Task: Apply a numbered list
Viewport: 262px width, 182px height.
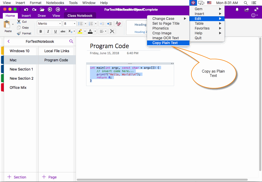Action: [91, 24]
